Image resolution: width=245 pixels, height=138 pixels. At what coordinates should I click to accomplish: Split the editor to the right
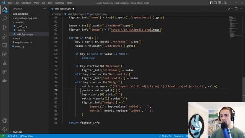click(236, 9)
